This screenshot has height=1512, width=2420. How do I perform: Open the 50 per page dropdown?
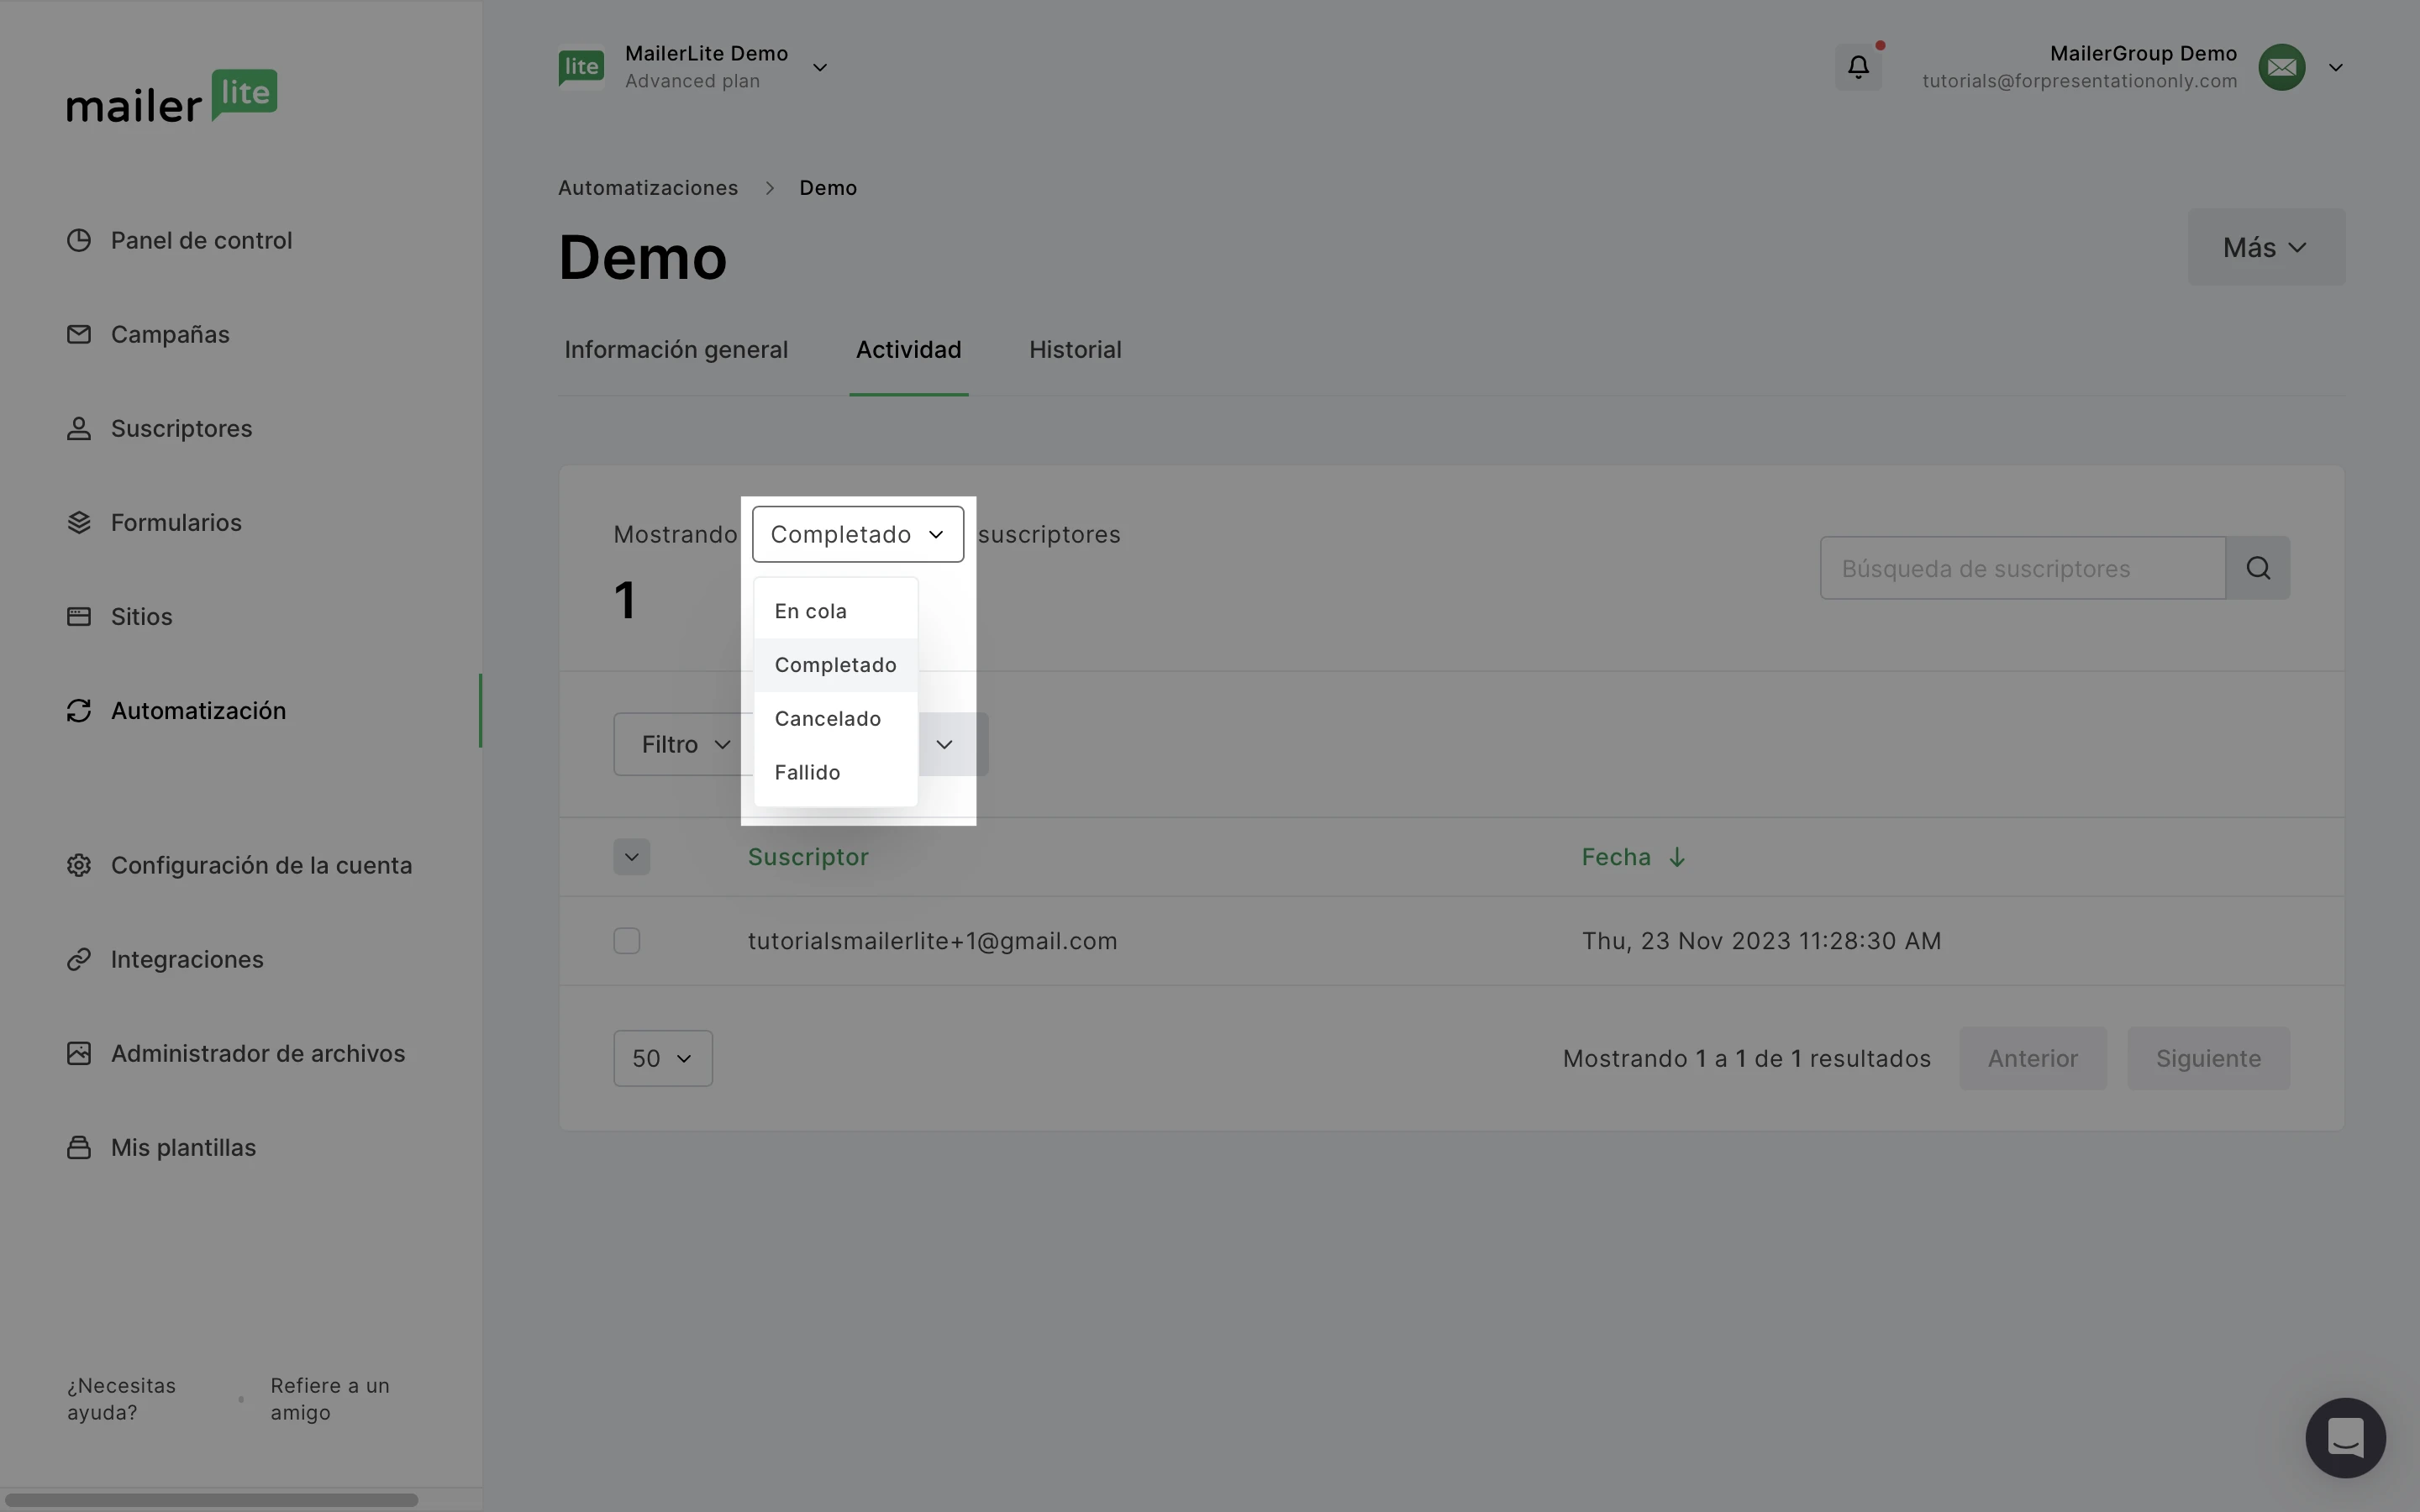click(x=662, y=1059)
